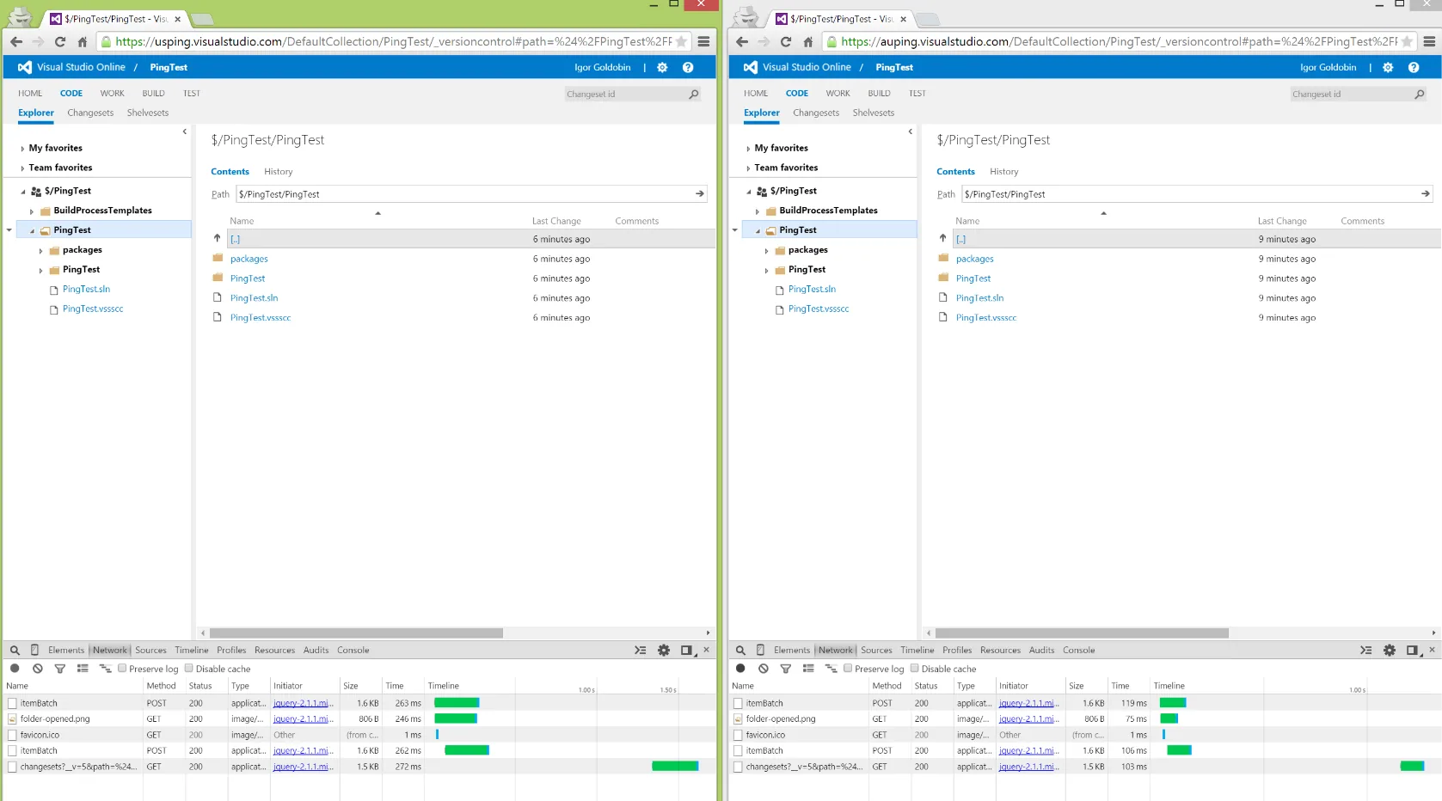This screenshot has height=801, width=1442.
Task: Click reload button in left browser window
Action: point(59,41)
